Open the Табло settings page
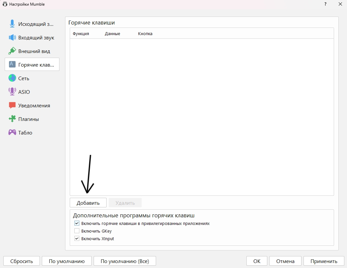Viewport: 347px width, 268px height. 32,133
